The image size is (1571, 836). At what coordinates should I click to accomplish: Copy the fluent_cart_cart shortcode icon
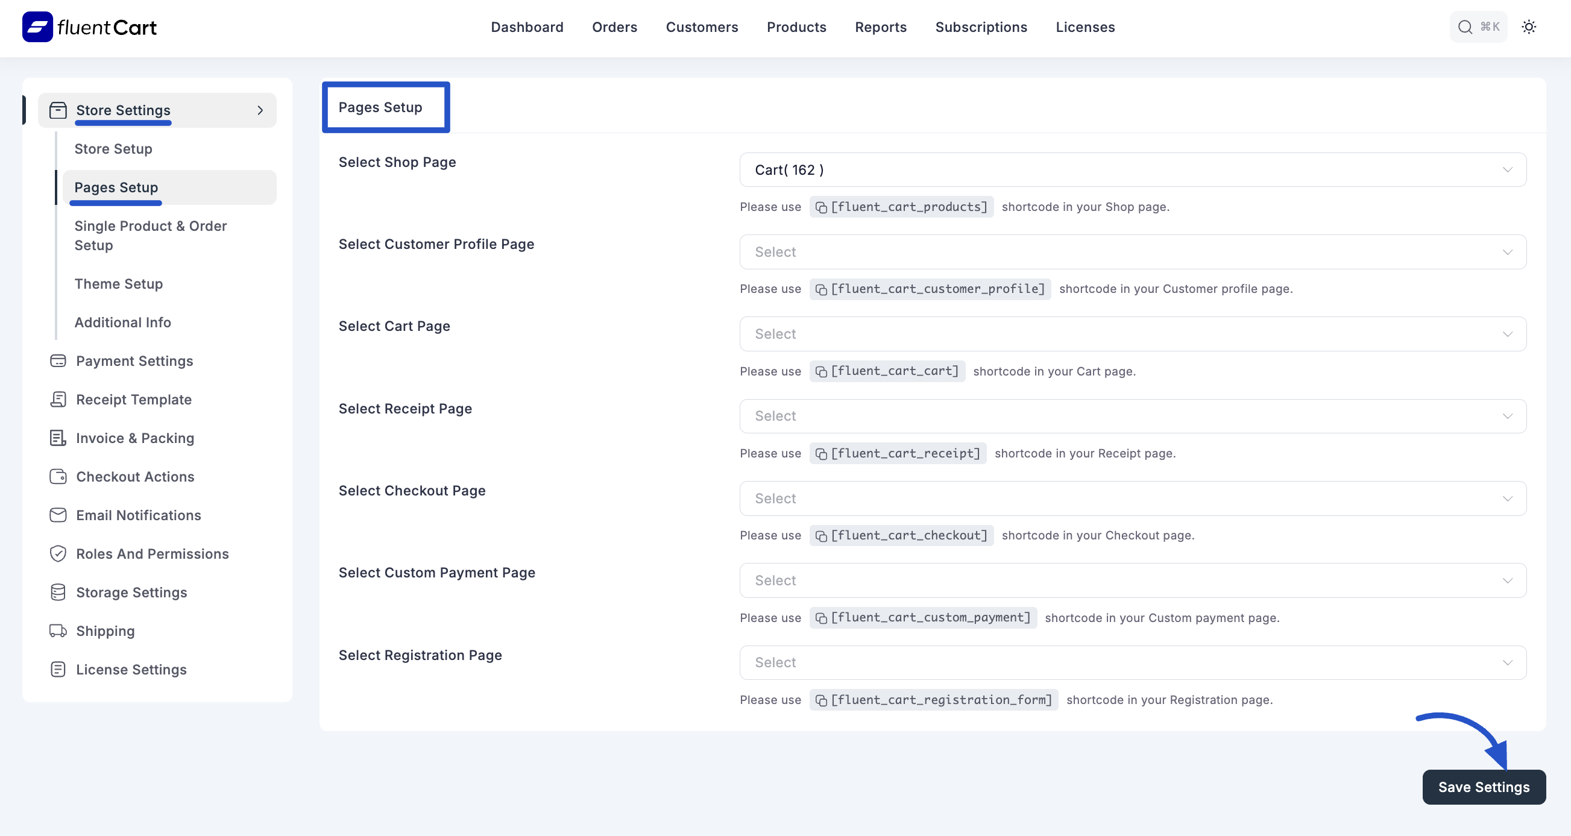(x=822, y=371)
